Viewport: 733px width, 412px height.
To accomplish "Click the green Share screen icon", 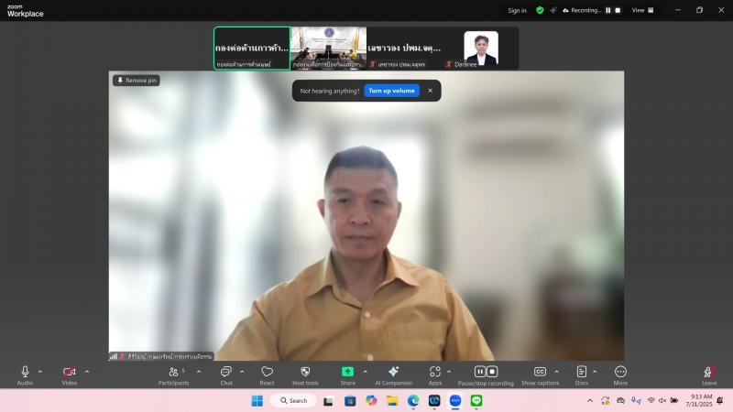I will 347,372.
